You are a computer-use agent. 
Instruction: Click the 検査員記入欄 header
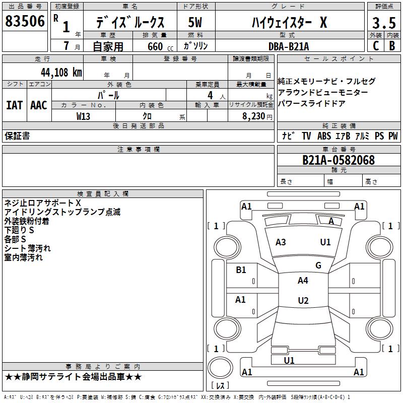[x=103, y=194]
